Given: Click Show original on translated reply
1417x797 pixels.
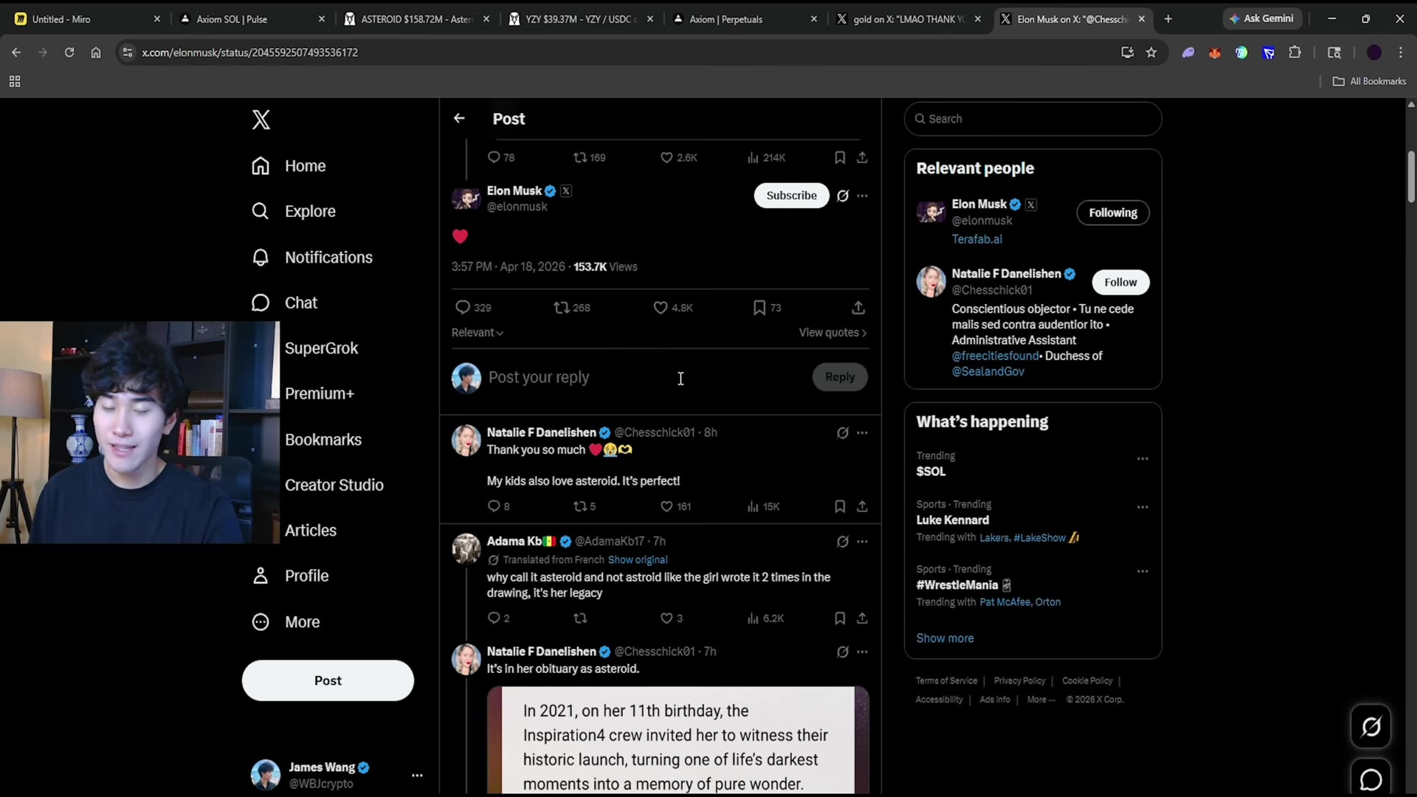Looking at the screenshot, I should 638,560.
